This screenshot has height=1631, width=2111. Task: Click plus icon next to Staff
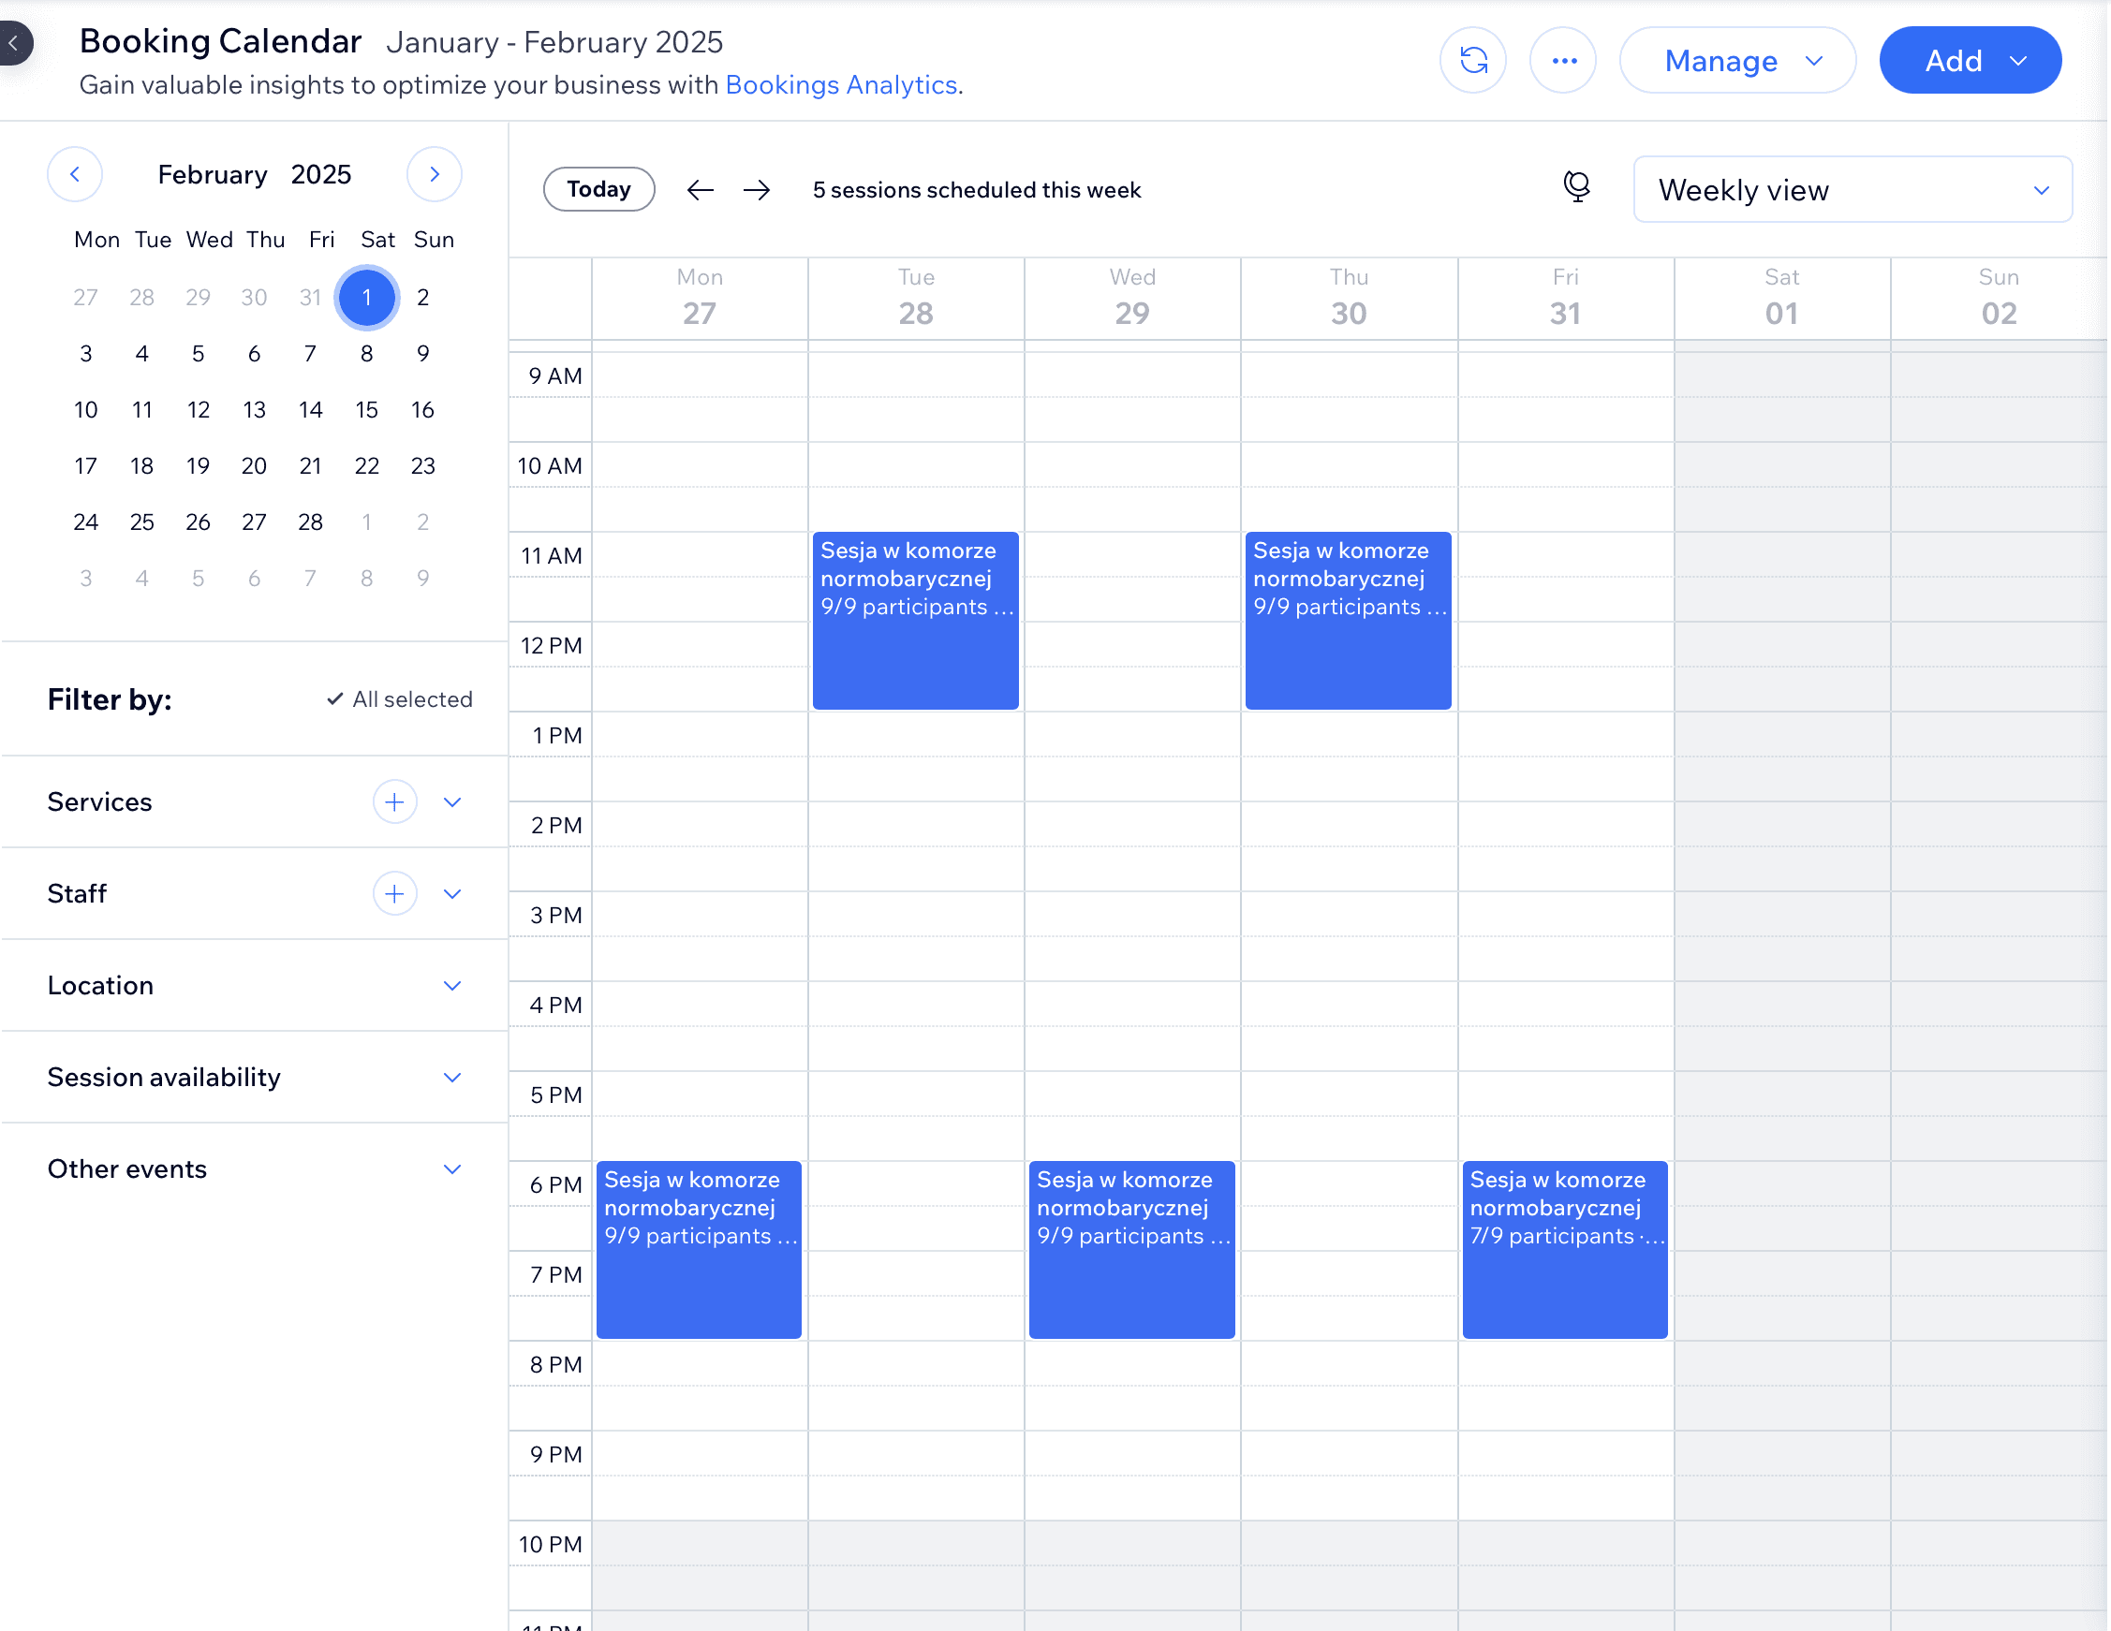pos(394,894)
